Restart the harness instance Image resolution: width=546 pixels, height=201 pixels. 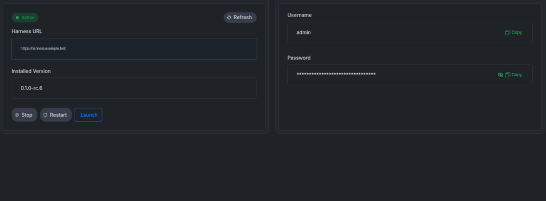coord(55,115)
